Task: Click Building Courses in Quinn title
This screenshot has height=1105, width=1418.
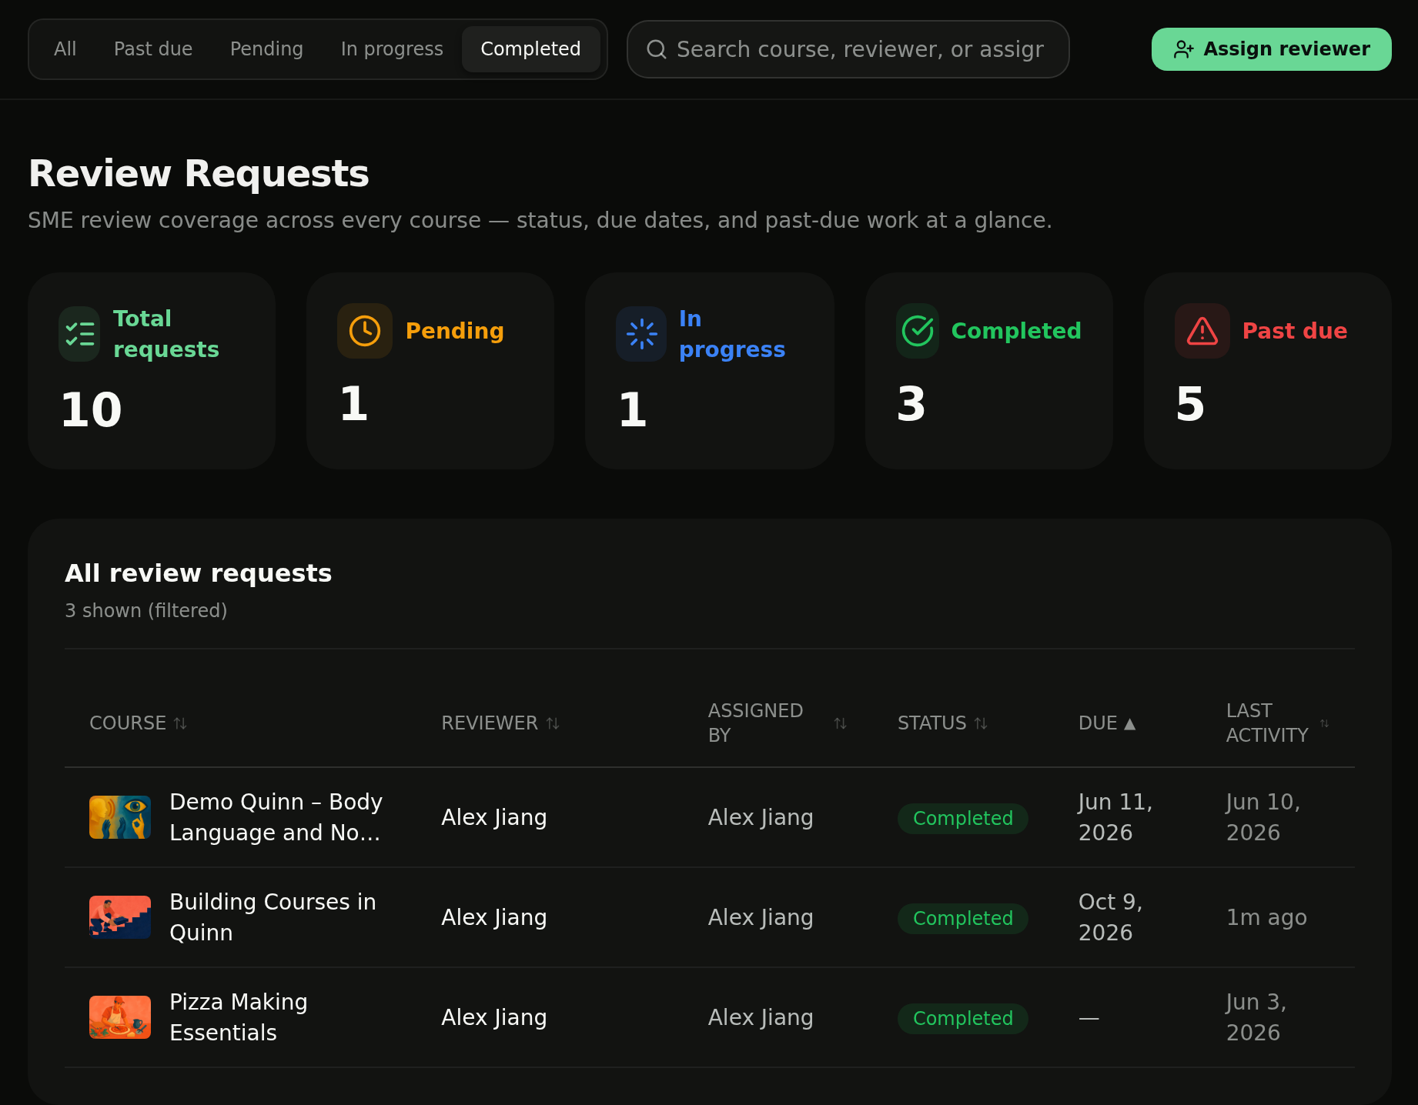Action: [273, 917]
